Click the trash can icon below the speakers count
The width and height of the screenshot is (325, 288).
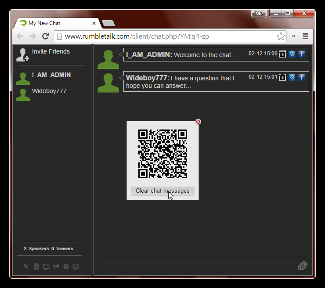(x=36, y=266)
